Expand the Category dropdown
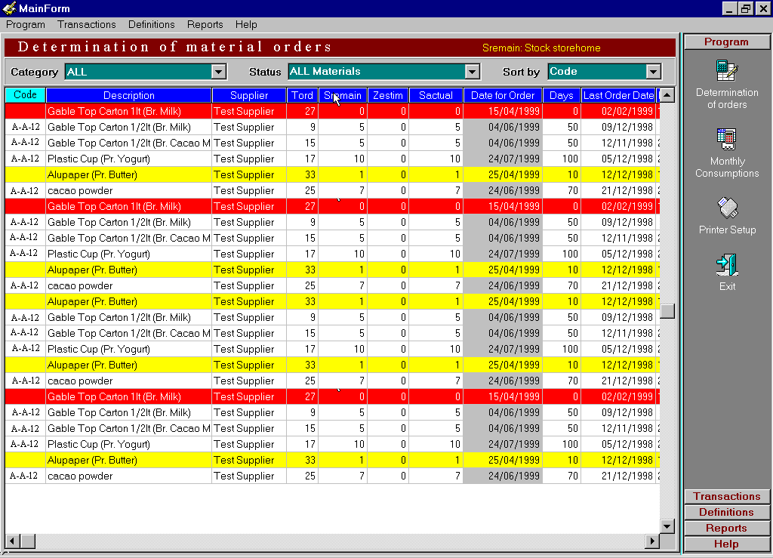773x558 pixels. tap(219, 72)
